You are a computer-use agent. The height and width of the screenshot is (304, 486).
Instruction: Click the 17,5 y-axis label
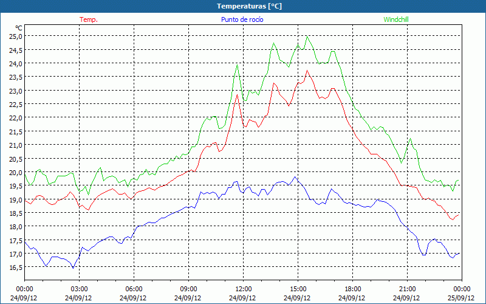click(x=16, y=240)
